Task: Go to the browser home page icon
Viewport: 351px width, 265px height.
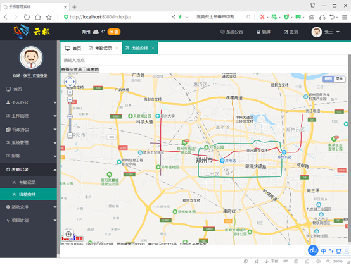Action: click(38, 17)
